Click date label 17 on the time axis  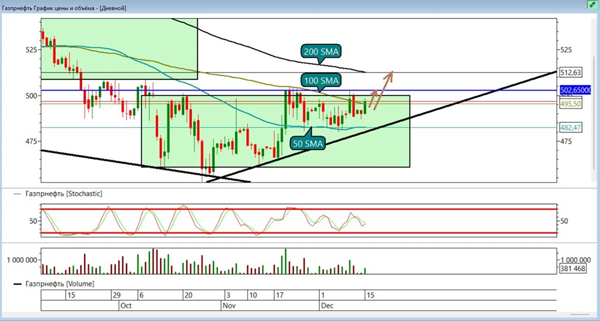pos(280,295)
